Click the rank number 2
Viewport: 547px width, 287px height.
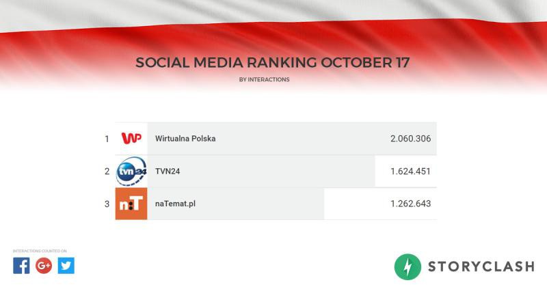[x=107, y=171]
